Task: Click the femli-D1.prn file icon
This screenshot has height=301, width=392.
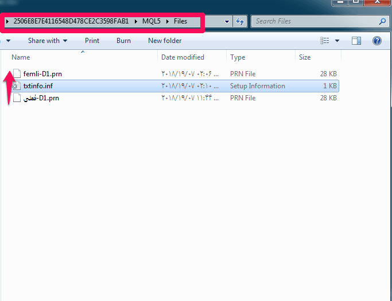Action: (x=17, y=74)
